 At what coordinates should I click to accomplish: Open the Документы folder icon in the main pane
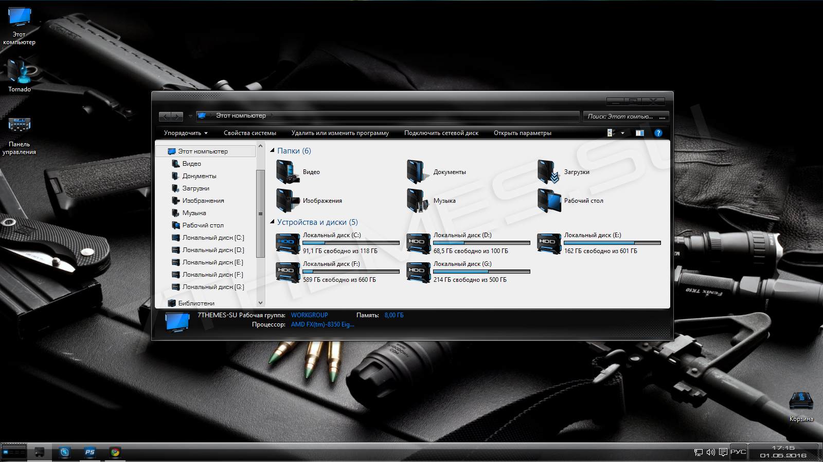pyautogui.click(x=419, y=172)
